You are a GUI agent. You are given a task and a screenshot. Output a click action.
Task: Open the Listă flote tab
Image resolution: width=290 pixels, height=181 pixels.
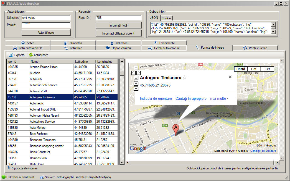pos(73,48)
